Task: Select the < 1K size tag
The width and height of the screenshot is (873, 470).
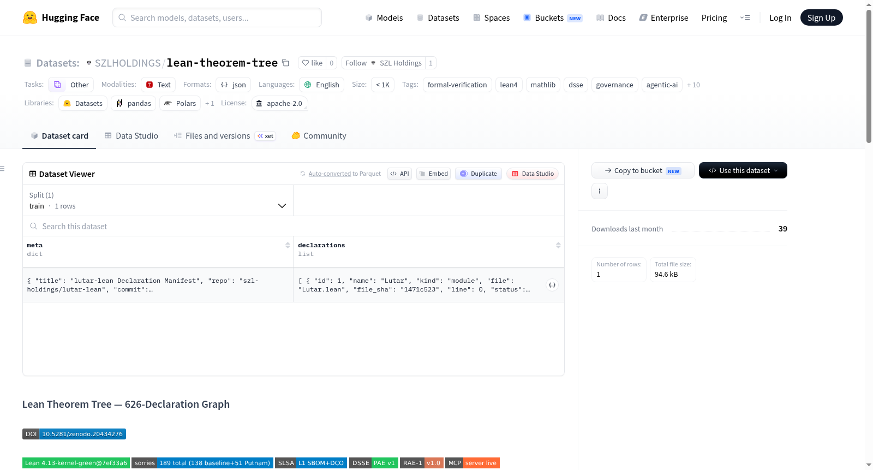Action: coord(382,85)
